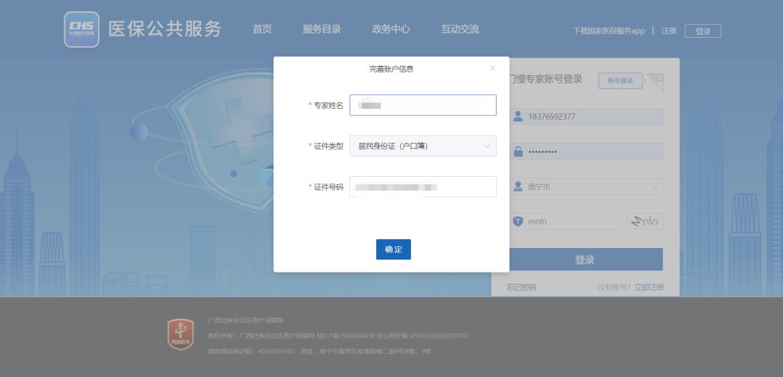The image size is (783, 377).
Task: Click the 下载国家医保服务app link
Action: click(x=608, y=31)
